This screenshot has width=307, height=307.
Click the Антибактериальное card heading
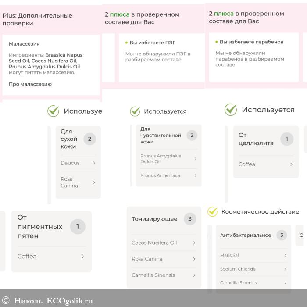coord(246,236)
